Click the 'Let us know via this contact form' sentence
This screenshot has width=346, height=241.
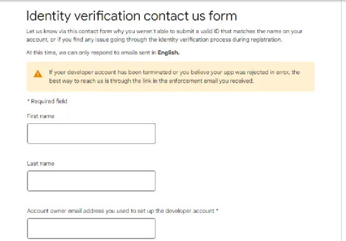coord(69,31)
